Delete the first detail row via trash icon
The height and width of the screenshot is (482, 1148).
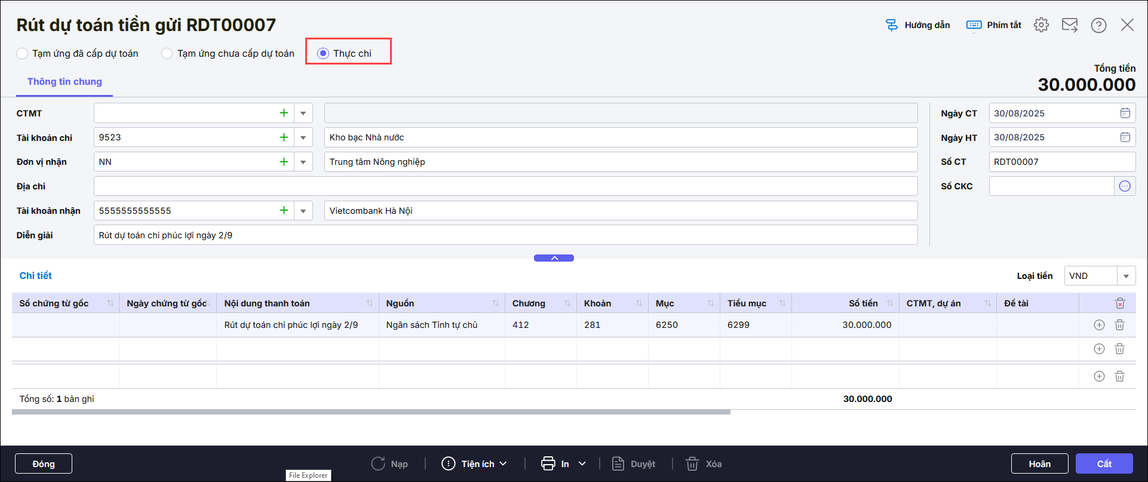pos(1119,325)
